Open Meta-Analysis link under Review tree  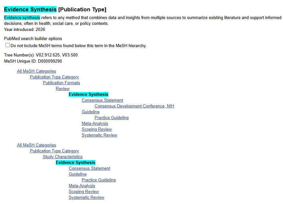[95, 123]
